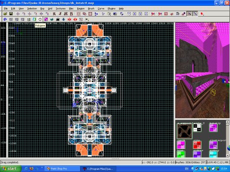Screen dimensions: 230x172
Task: Click the Select Complete Tall icon
Action: [54, 14]
